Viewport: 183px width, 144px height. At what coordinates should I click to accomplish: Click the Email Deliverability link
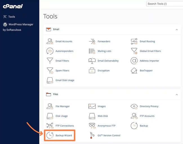(108, 61)
